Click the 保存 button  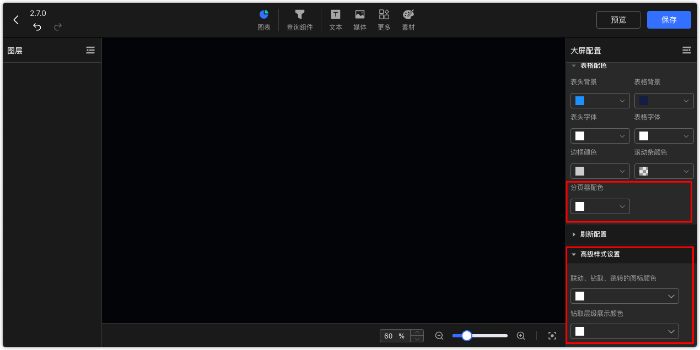(x=669, y=20)
